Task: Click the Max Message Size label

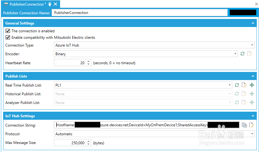Action: (x=21, y=143)
